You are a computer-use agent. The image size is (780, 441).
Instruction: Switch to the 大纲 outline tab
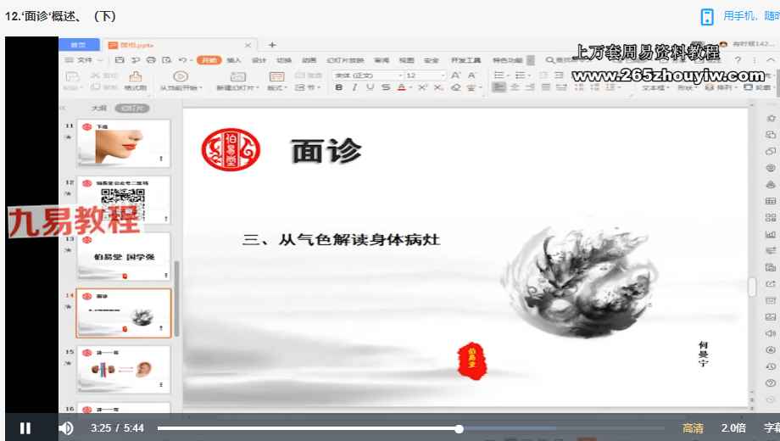(x=98, y=108)
